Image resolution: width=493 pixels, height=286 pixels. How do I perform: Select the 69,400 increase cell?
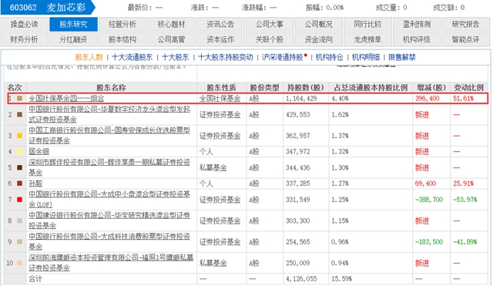[x=425, y=183]
